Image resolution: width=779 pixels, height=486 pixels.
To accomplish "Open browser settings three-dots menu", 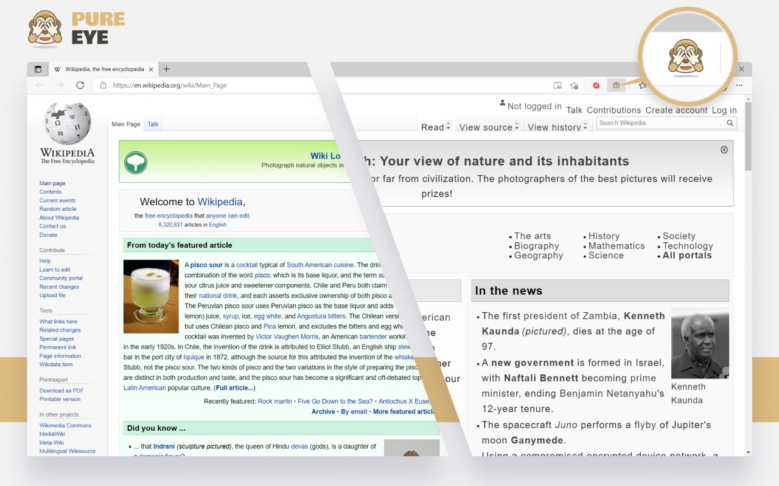I will (x=739, y=86).
